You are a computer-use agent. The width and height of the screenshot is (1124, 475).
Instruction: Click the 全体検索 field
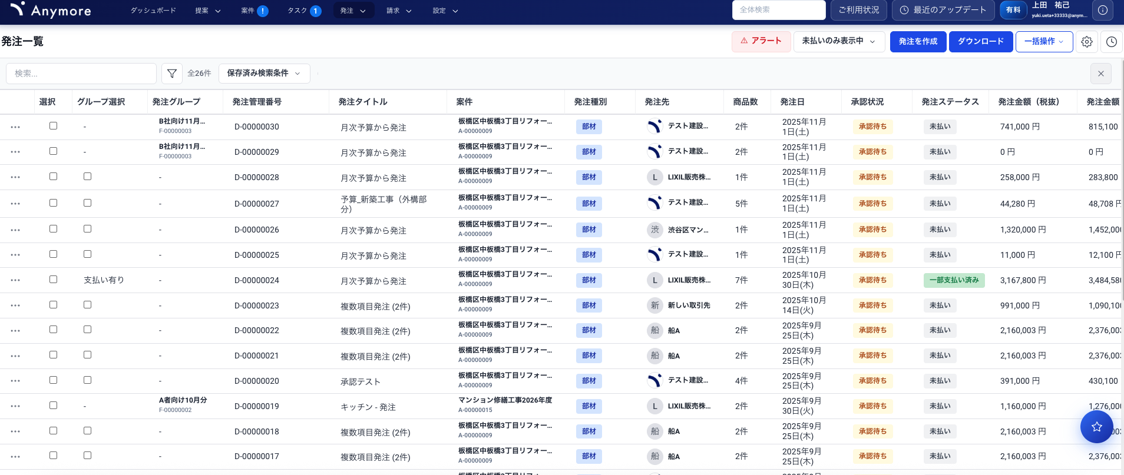point(778,10)
